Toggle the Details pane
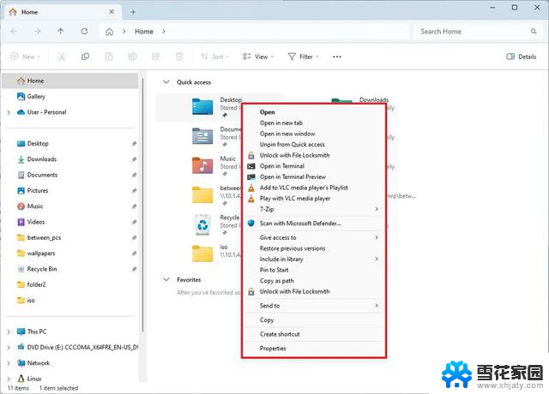549x394 pixels. coord(521,57)
